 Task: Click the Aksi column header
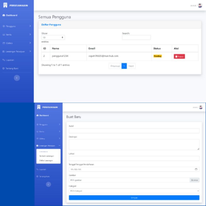pos(185,48)
